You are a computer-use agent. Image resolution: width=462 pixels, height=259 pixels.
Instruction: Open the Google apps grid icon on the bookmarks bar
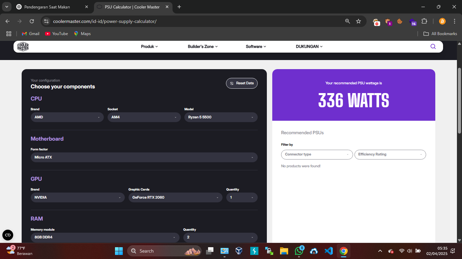[9, 34]
